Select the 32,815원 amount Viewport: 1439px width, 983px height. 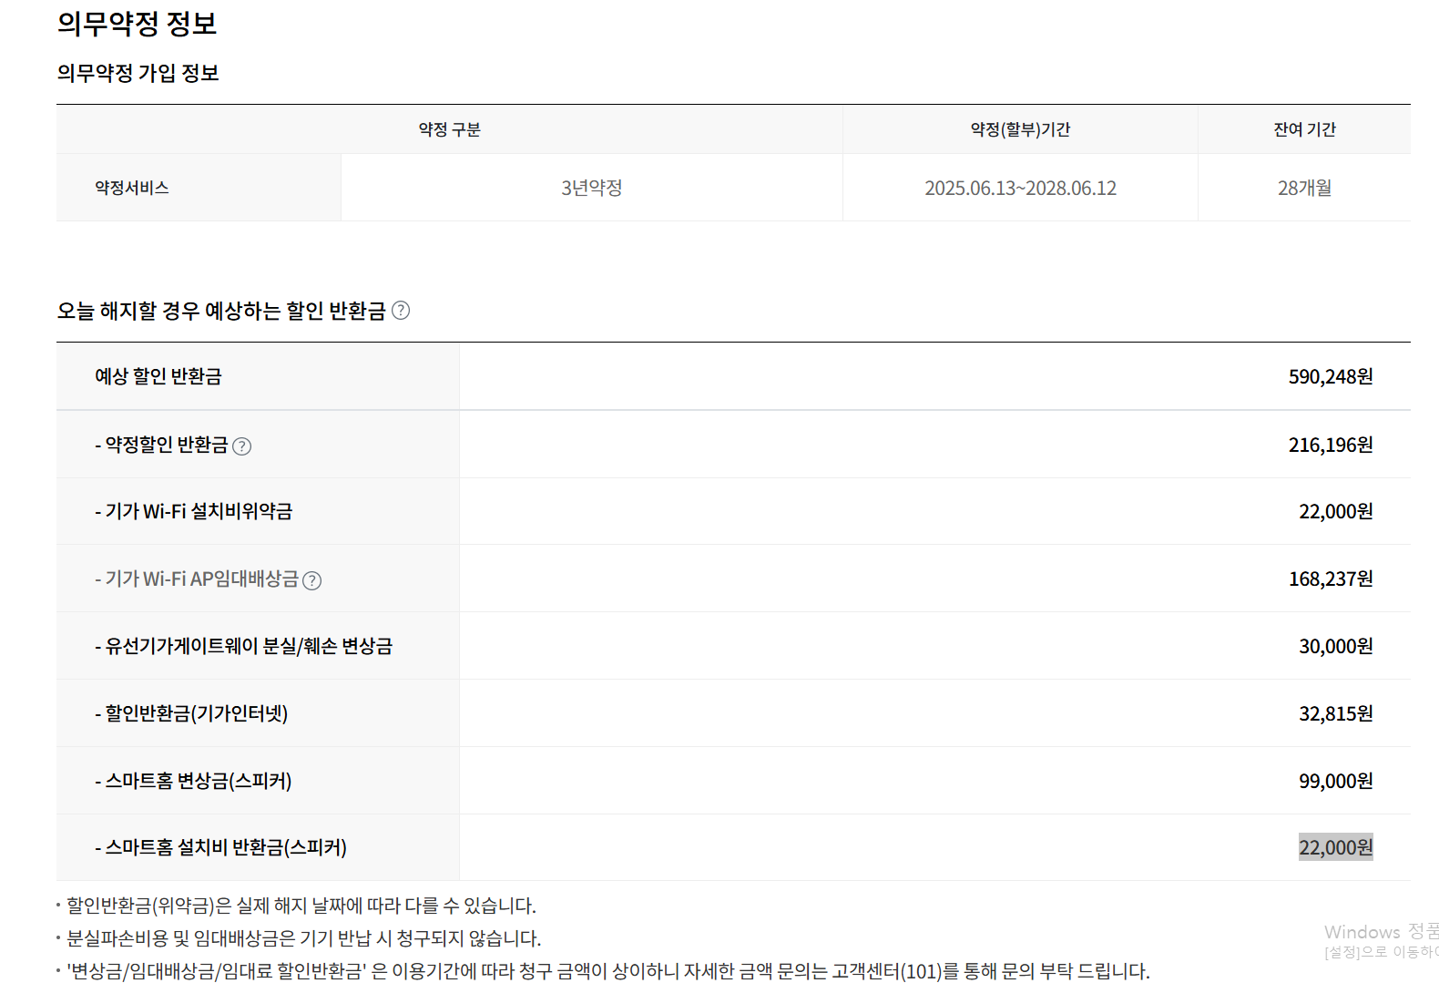(1334, 713)
